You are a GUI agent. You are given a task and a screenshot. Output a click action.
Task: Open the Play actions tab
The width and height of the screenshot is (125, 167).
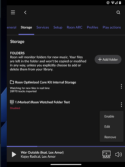pos(112,27)
